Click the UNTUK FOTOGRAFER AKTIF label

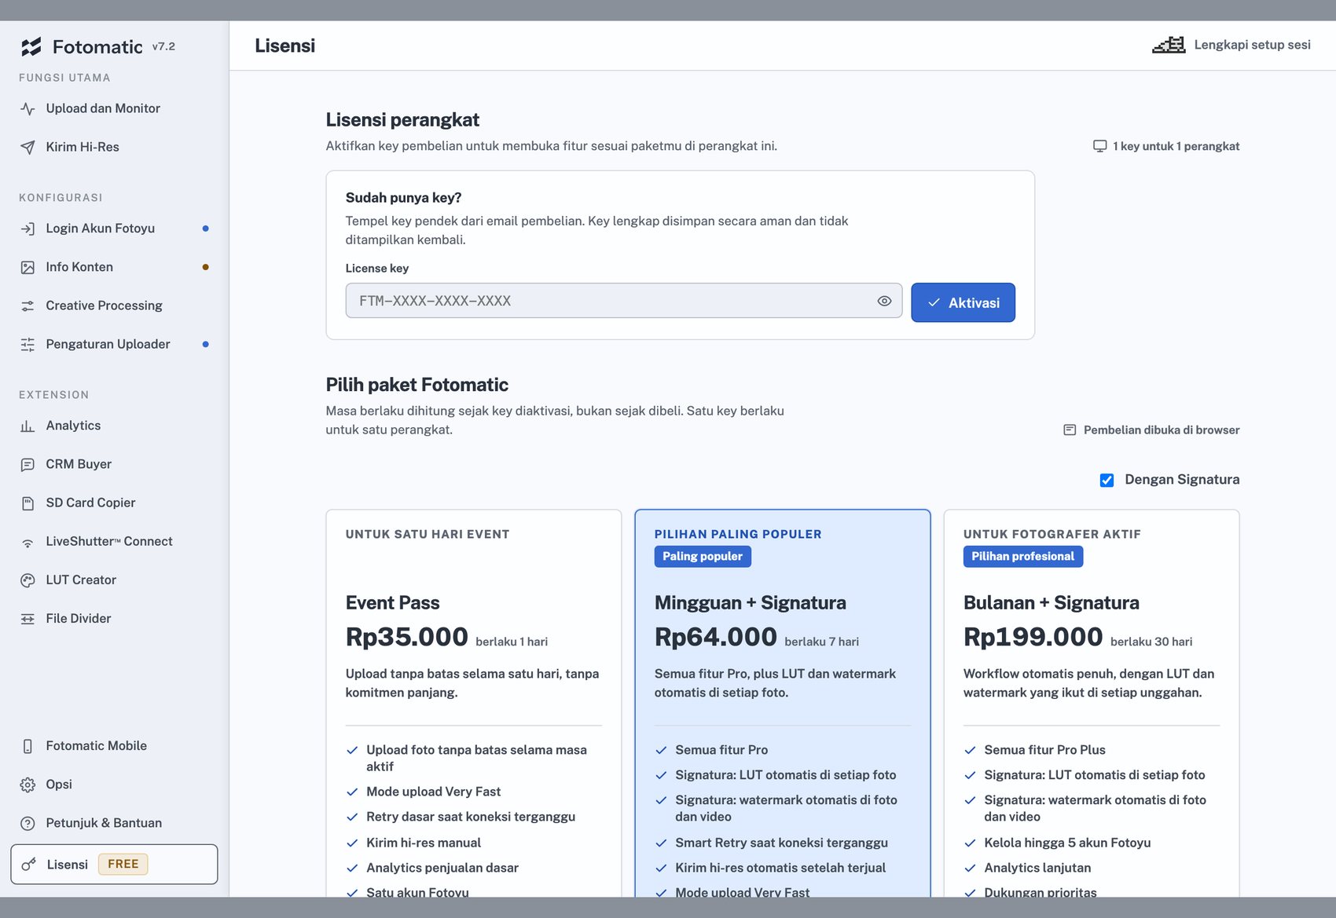1052,534
